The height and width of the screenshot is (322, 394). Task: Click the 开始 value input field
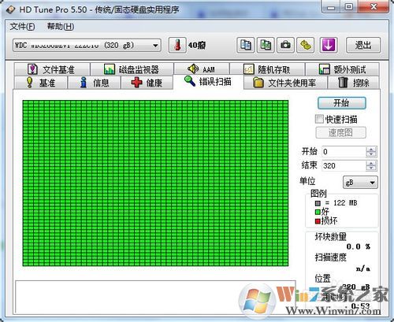[x=344, y=152]
